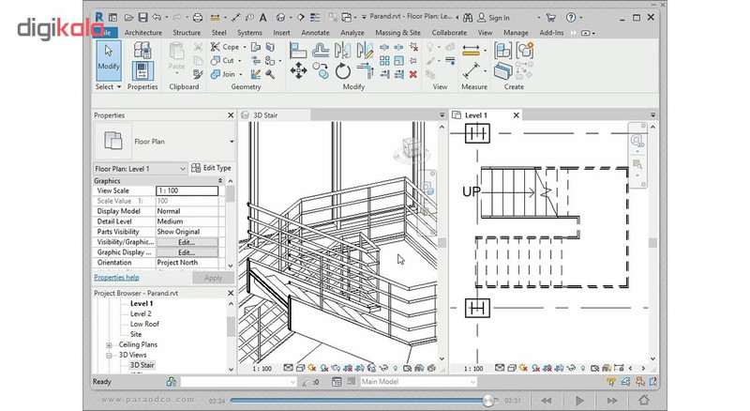Select the Move tool with four arrows
This screenshot has height=411, width=750.
pos(298,70)
